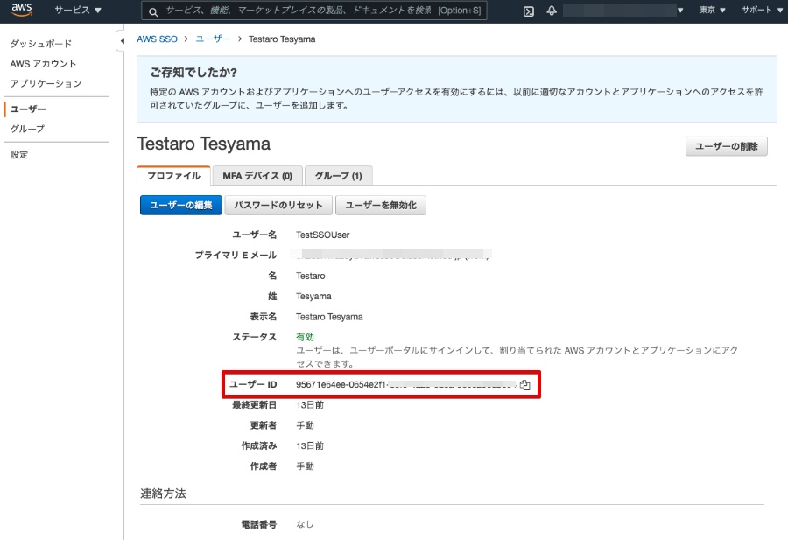Expand the サービス services menu
The height and width of the screenshot is (540, 788).
(x=78, y=10)
